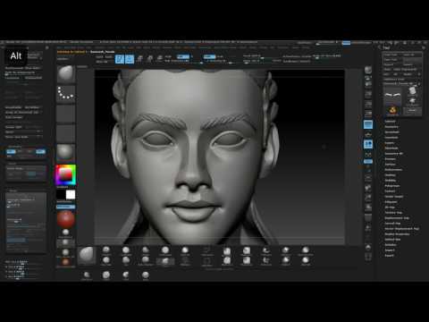Expand the Displacement Map sub-palette
This screenshot has width=429, height=322.
[397, 218]
